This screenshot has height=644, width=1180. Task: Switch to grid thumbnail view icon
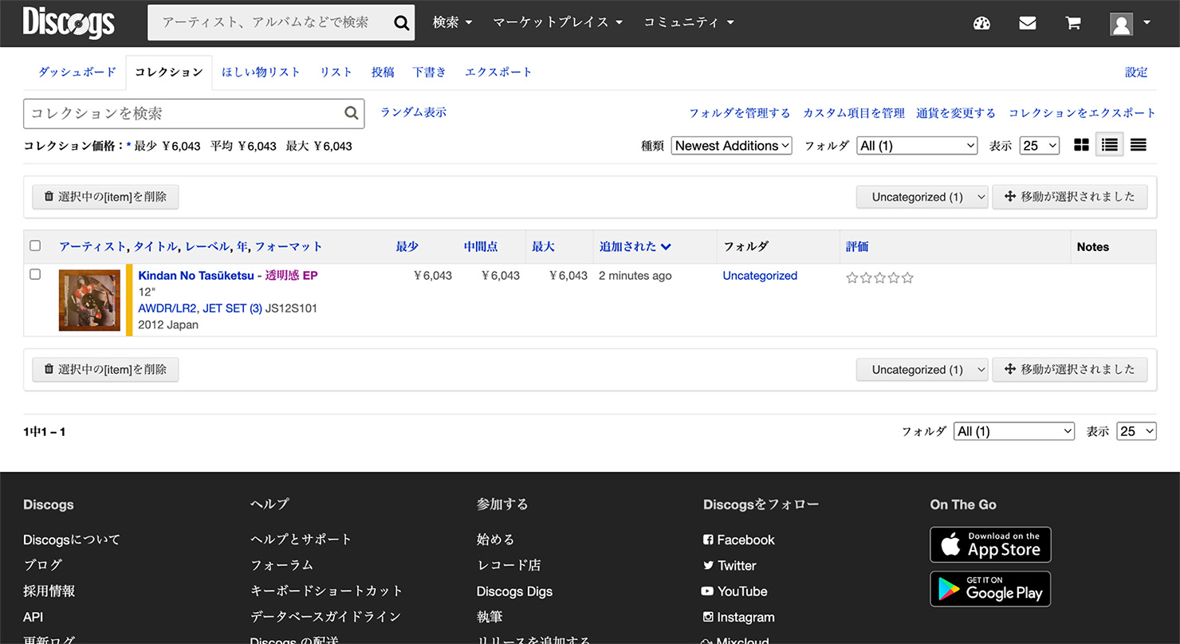(1081, 145)
